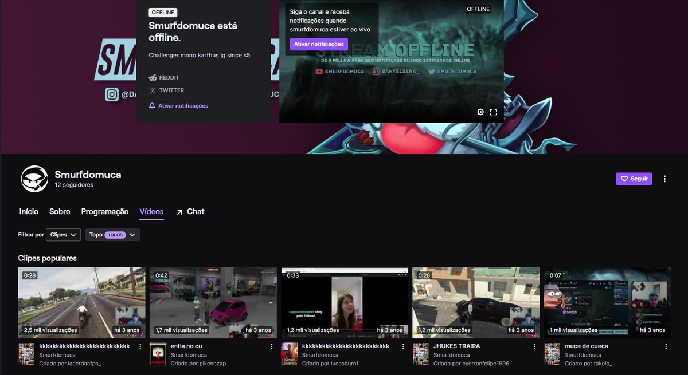
Task: Open options for JHUKES TRAIRA clip
Action: point(534,346)
